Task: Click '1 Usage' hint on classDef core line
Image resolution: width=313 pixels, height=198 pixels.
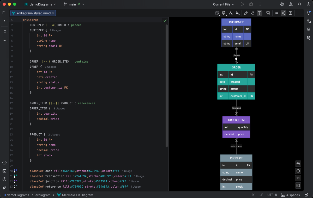Action: (127, 171)
